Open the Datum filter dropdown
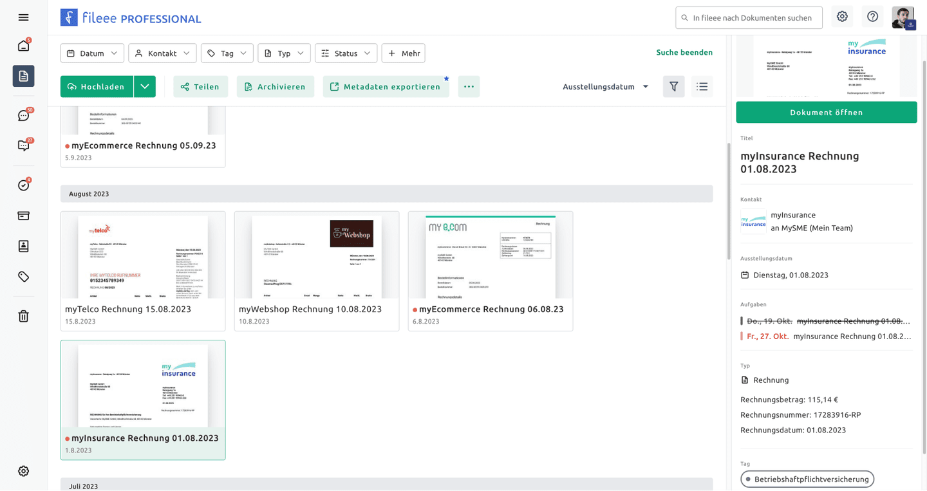The width and height of the screenshot is (927, 491). point(92,53)
